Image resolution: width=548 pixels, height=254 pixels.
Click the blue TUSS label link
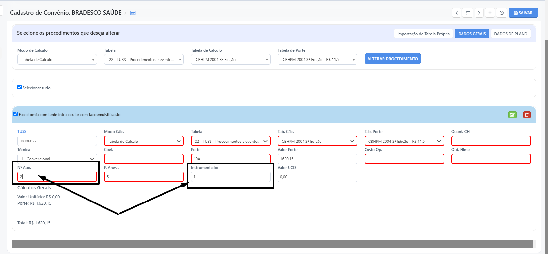[x=22, y=132]
